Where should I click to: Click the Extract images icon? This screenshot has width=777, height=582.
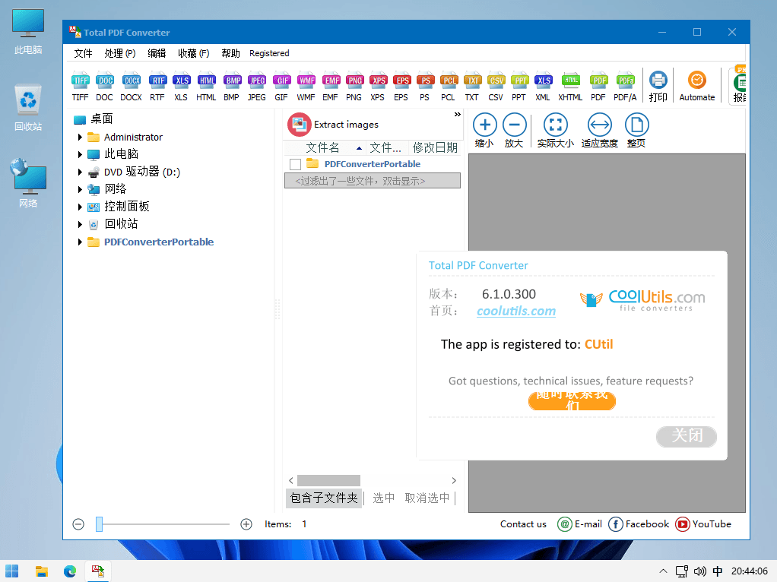300,125
